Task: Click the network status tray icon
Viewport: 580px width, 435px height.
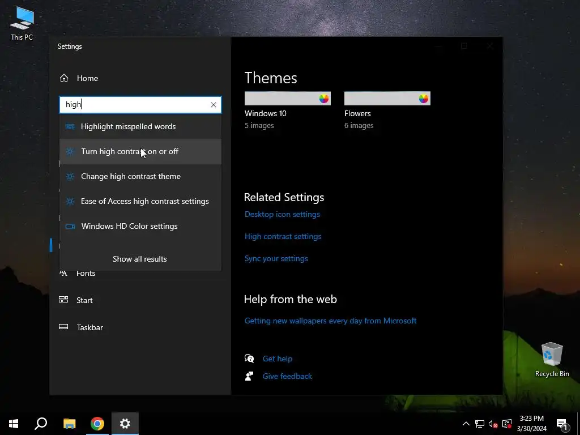Action: click(480, 424)
